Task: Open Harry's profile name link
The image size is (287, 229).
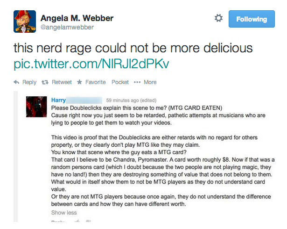Action: click(58, 100)
